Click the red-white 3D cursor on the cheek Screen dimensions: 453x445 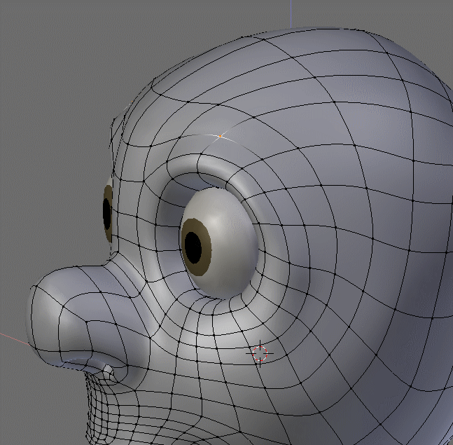pos(260,353)
